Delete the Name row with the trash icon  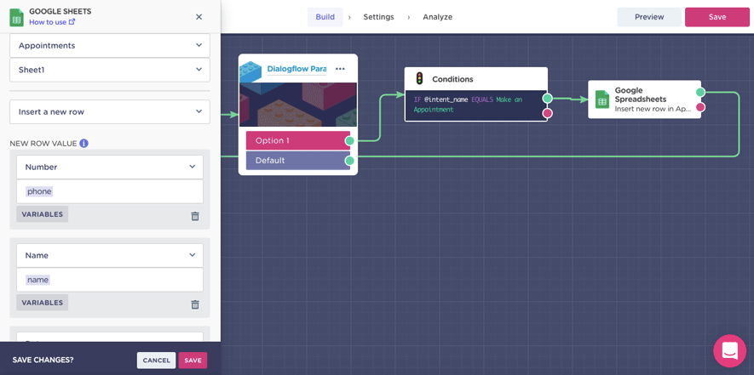click(195, 304)
